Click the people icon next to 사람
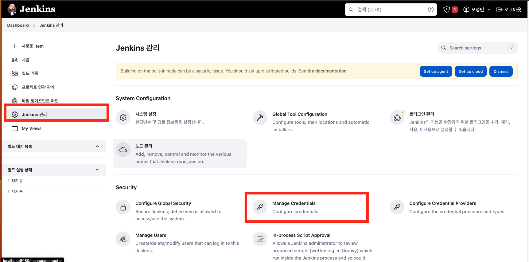This screenshot has width=529, height=262. (15, 60)
